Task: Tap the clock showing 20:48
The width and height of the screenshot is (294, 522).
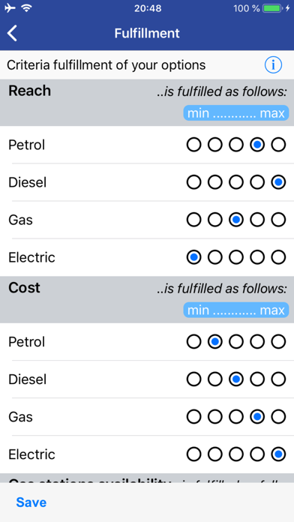Action: [x=148, y=8]
